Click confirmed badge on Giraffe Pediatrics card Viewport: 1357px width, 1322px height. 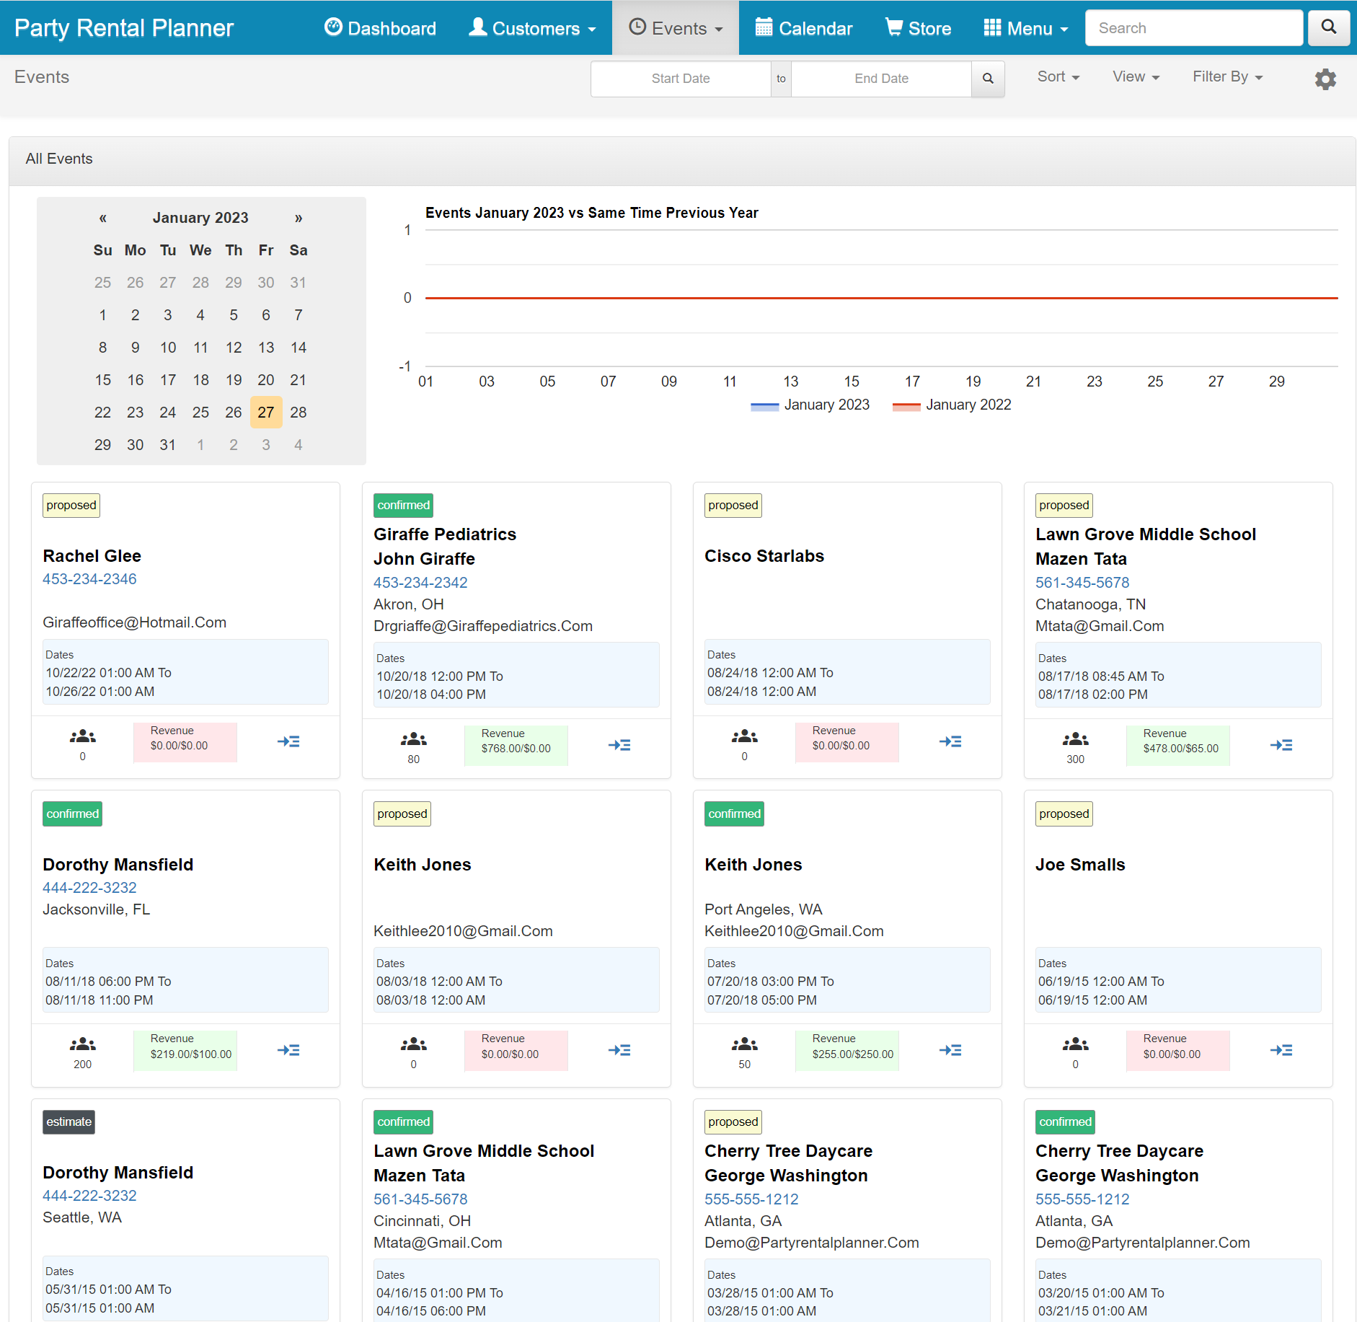tap(403, 506)
